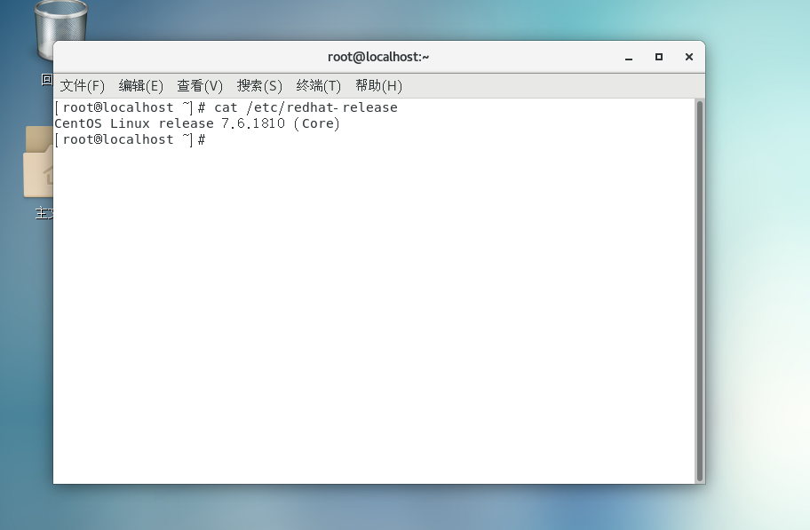810x530 pixels.
Task: Open the 搜索(S) menu
Action: 259,85
